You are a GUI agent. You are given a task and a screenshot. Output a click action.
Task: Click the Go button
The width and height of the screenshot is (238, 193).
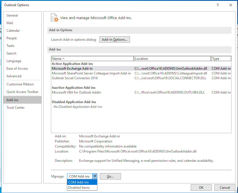(x=110, y=176)
